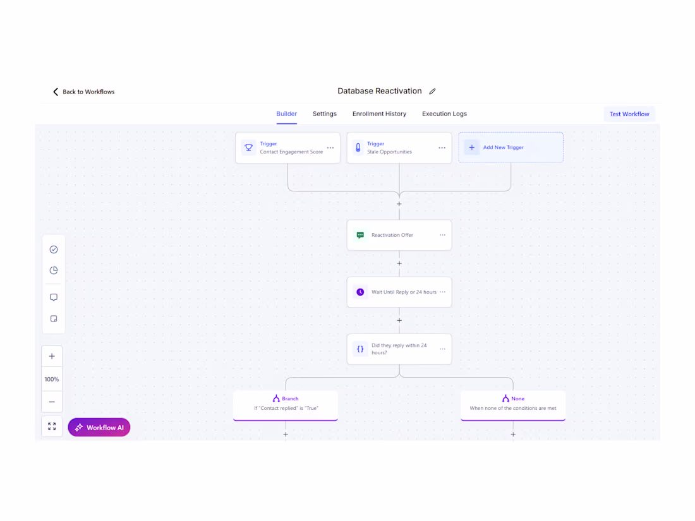Zoom in with the plus control
Screen dimensions: 695x521
coord(52,356)
